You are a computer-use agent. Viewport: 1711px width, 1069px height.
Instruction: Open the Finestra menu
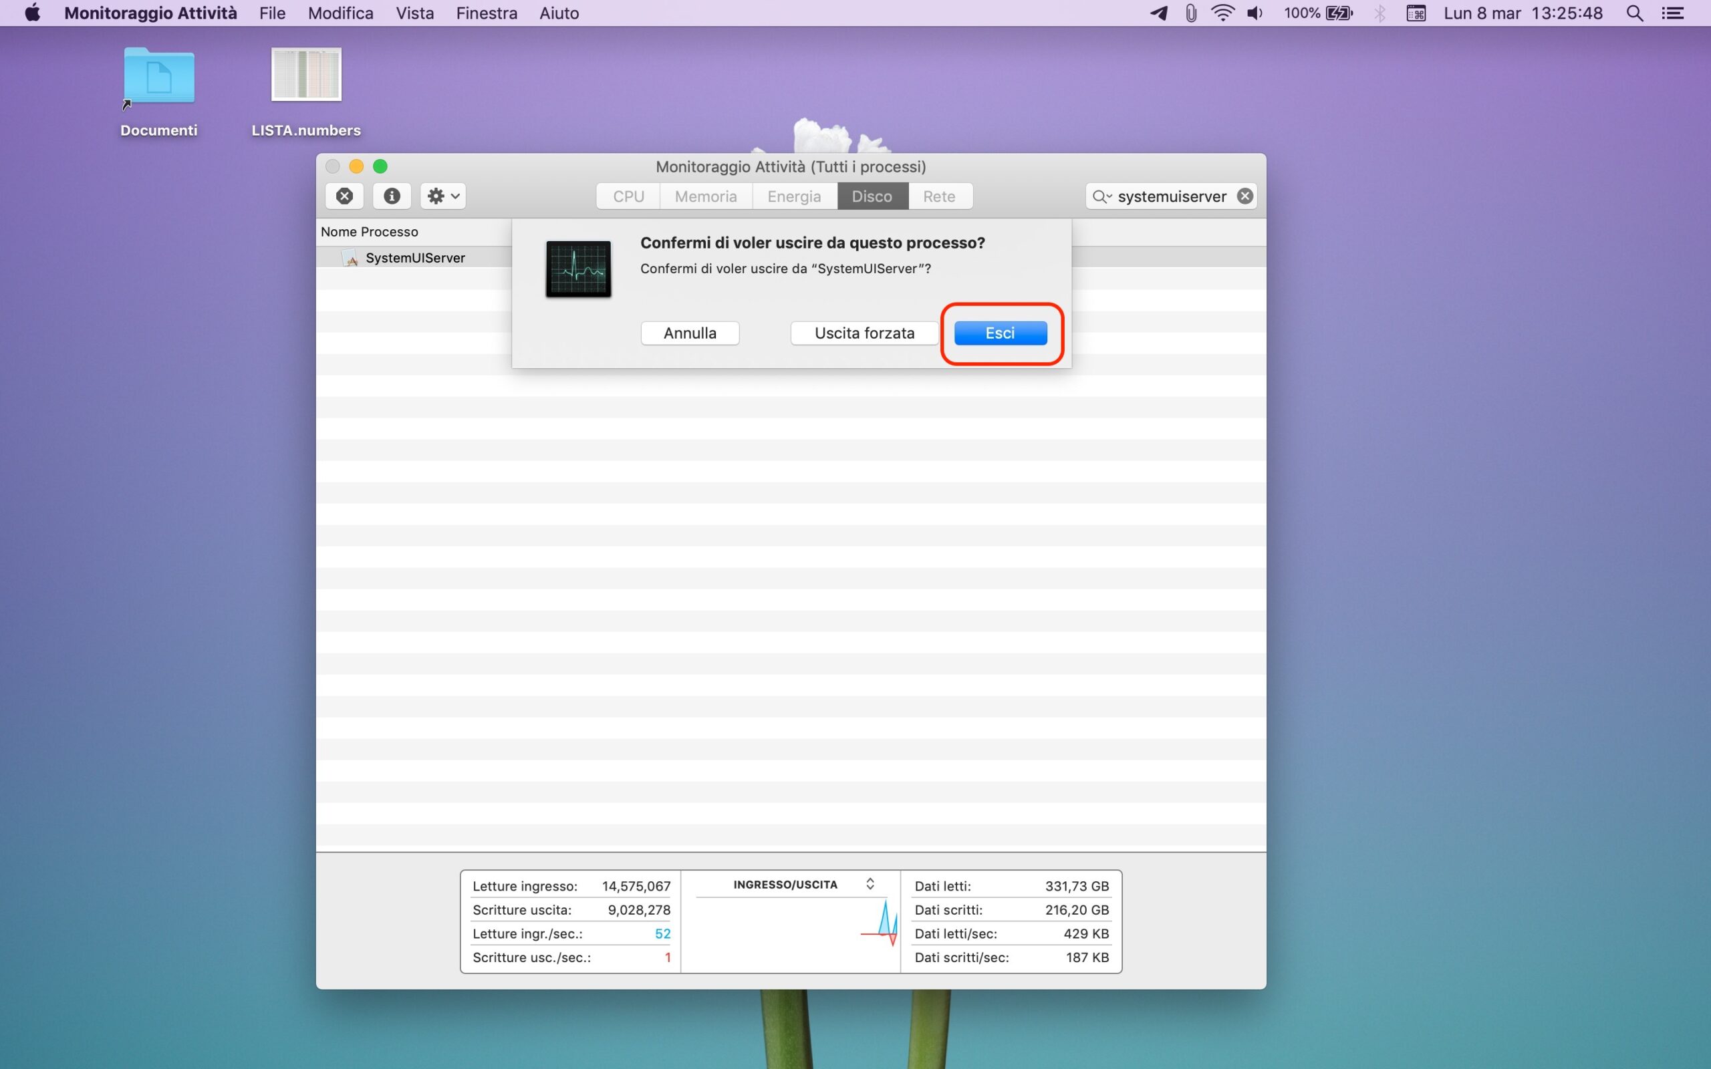coord(487,13)
